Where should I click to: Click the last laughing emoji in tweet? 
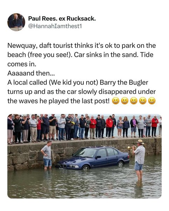click(152, 101)
